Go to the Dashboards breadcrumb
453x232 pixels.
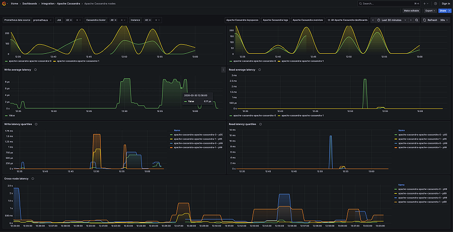[x=30, y=4]
